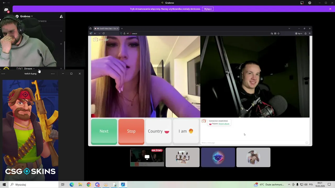
Task: Click the padlock site info icon
Action: 124,33
